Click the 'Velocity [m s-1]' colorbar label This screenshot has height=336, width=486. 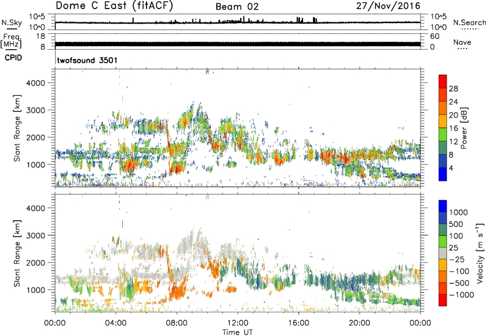480,253
